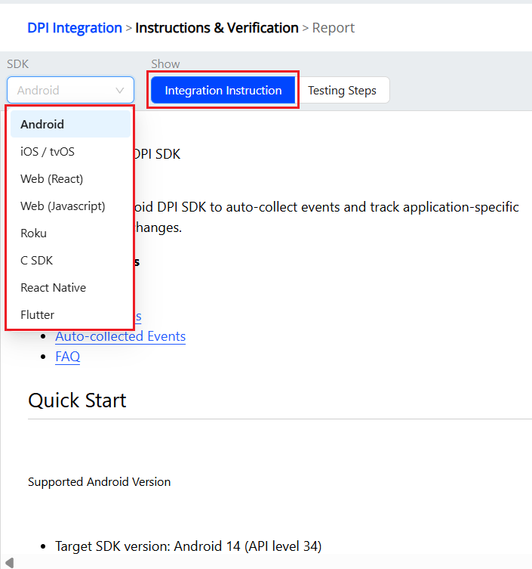532x569 pixels.
Task: Select Web (Javascript) SDK option
Action: click(x=63, y=206)
